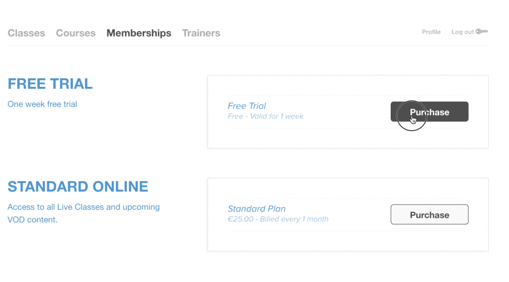Click the key icon beside Log out

coord(482,31)
